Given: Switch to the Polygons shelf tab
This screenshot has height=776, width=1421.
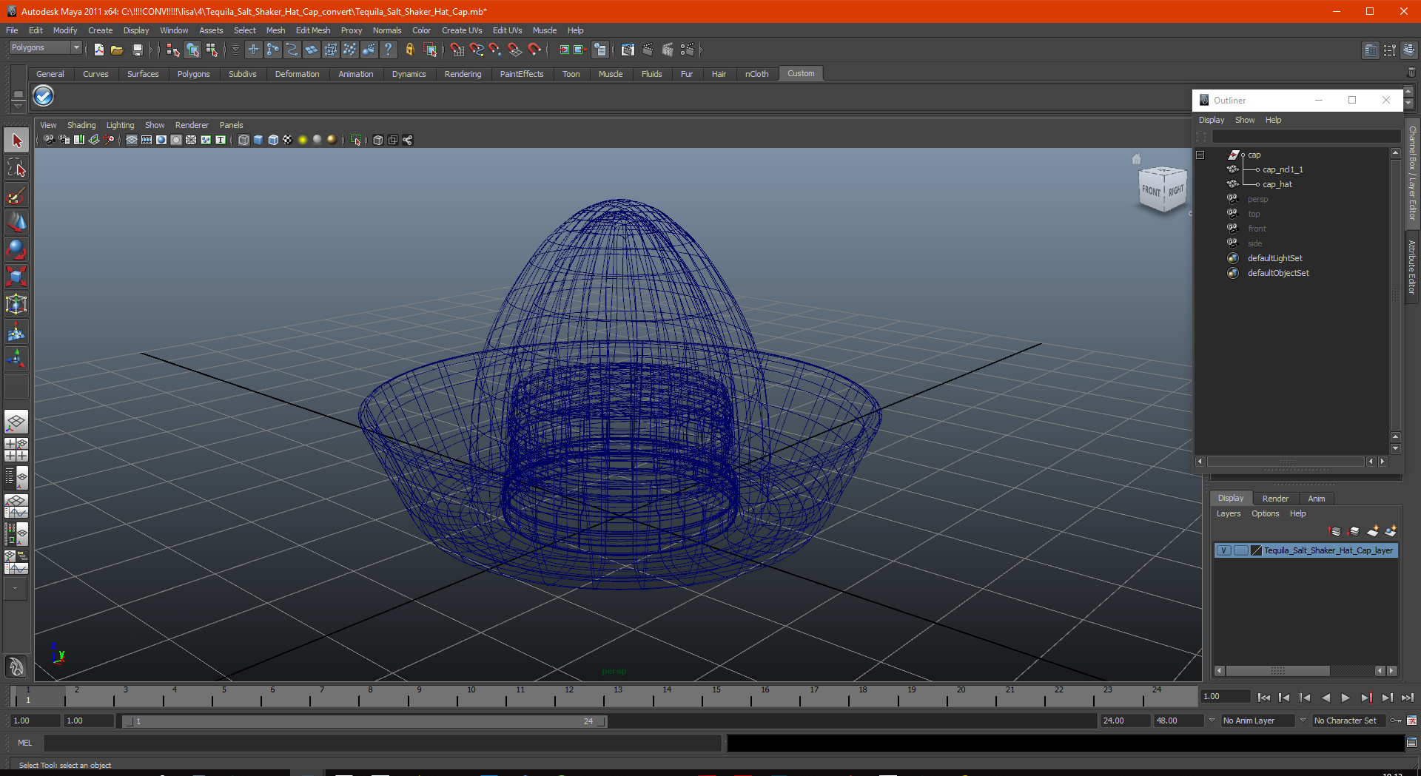Looking at the screenshot, I should (x=193, y=74).
